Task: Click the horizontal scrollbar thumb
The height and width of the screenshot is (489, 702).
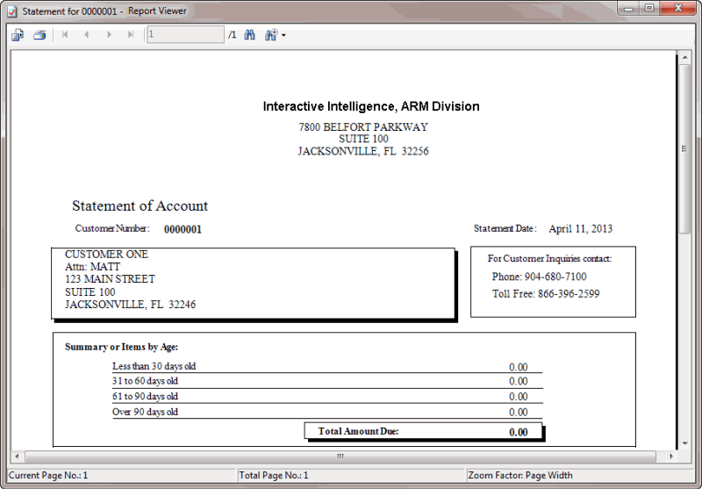Action: point(340,457)
